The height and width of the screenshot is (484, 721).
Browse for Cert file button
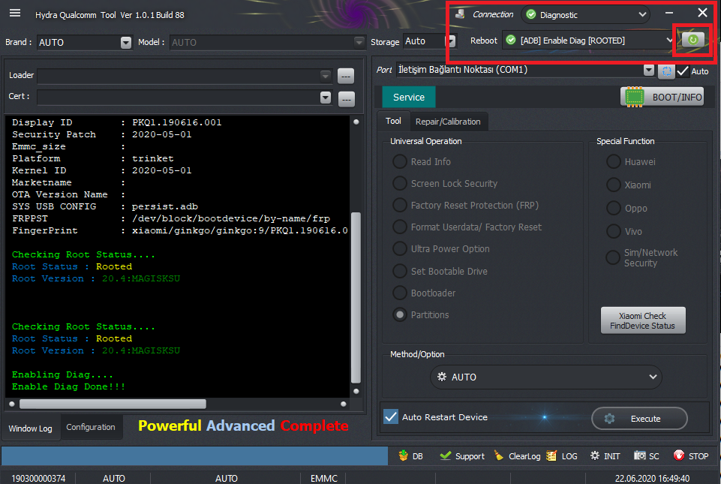[x=347, y=98]
